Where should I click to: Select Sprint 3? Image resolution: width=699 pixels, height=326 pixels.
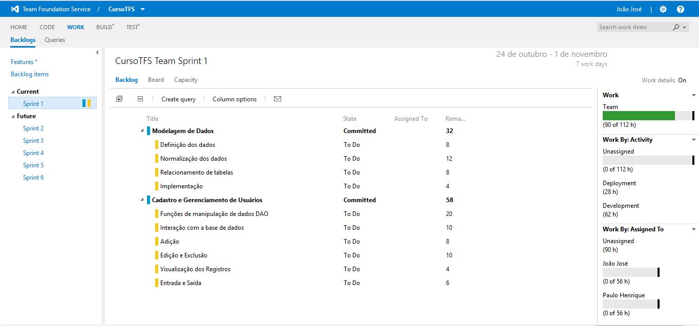pos(33,141)
